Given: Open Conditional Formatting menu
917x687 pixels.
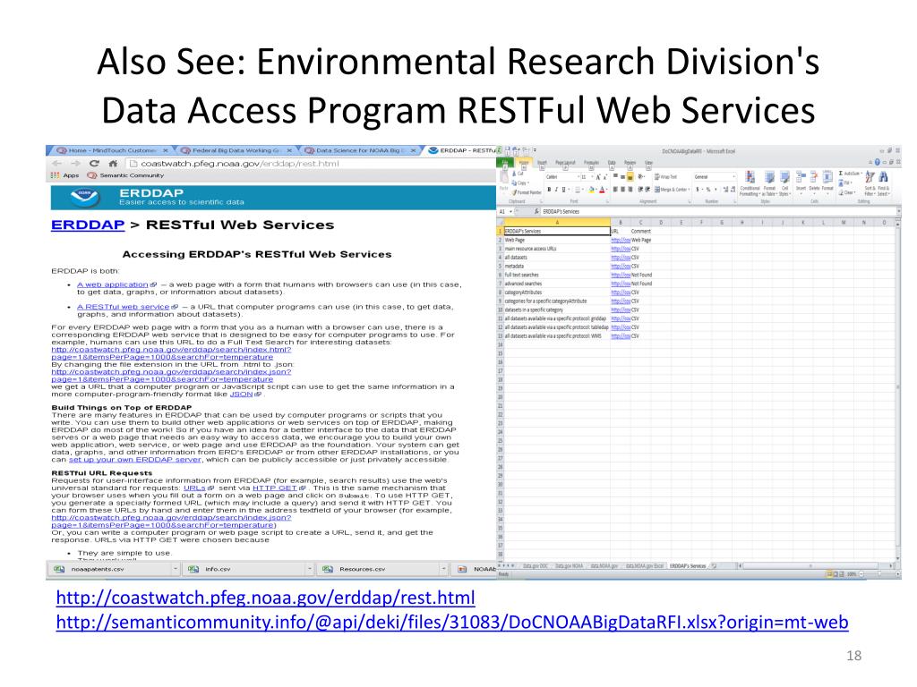Looking at the screenshot, I should coord(750,183).
